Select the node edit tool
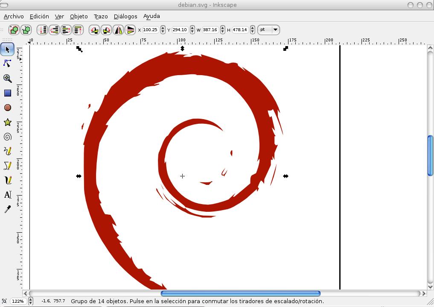 coord(8,64)
